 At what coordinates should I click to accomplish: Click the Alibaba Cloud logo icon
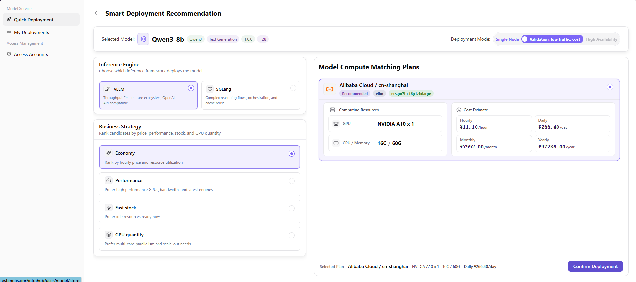pos(330,89)
